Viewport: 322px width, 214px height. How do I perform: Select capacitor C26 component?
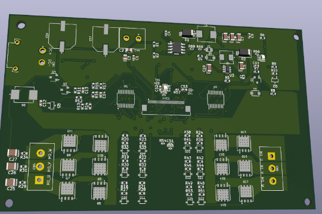[12, 166]
